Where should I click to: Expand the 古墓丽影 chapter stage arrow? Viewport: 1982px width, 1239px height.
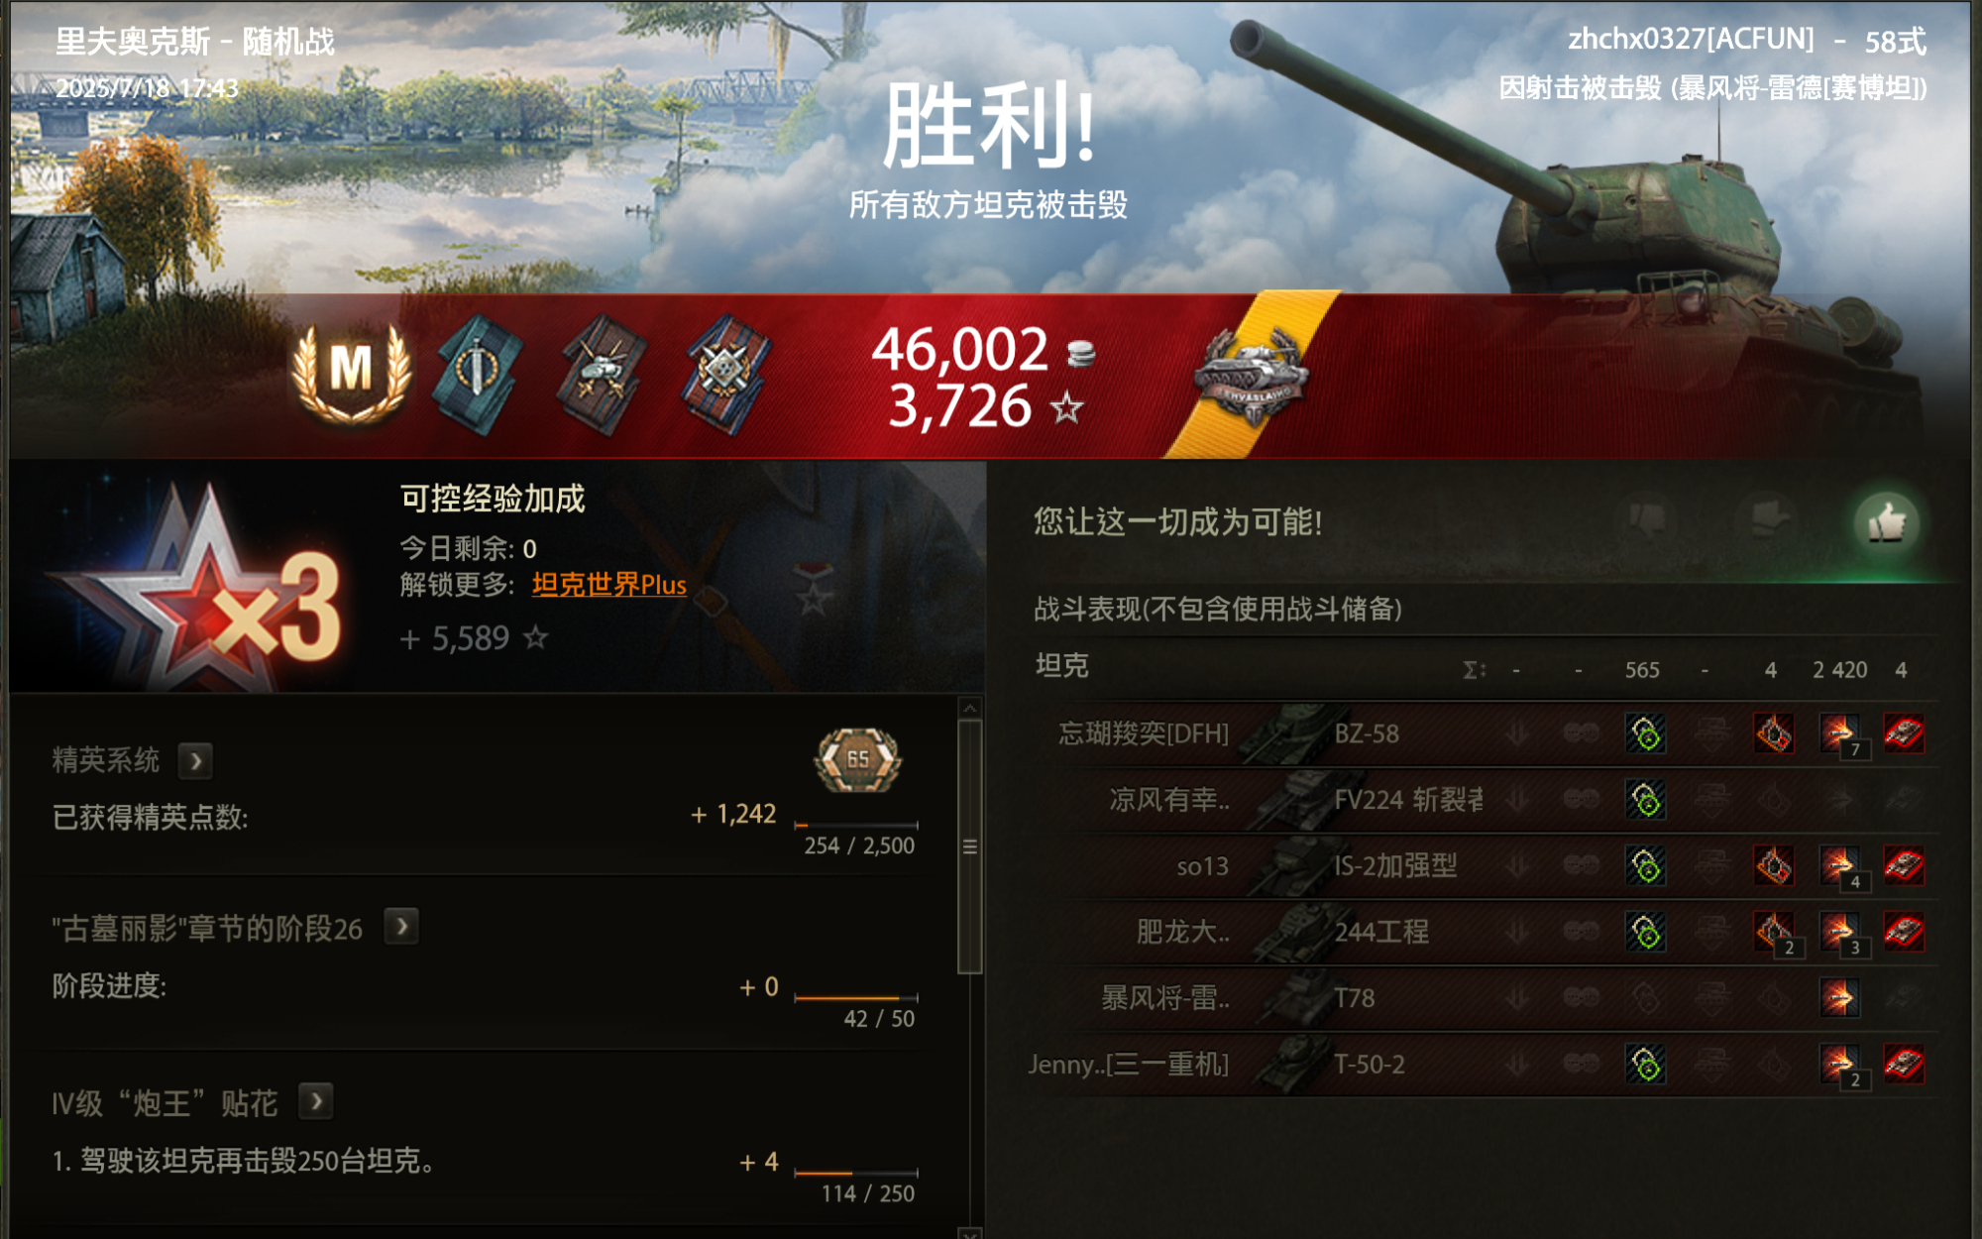[x=401, y=927]
